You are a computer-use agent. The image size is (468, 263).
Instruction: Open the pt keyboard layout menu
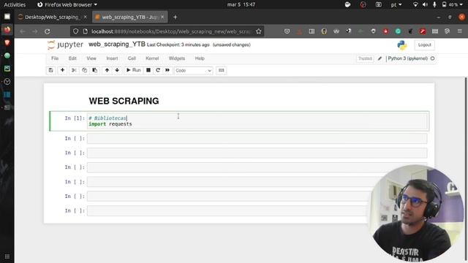tap(396, 4)
